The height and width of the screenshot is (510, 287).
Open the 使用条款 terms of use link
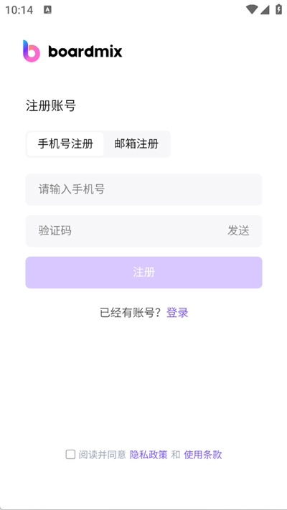pos(203,455)
